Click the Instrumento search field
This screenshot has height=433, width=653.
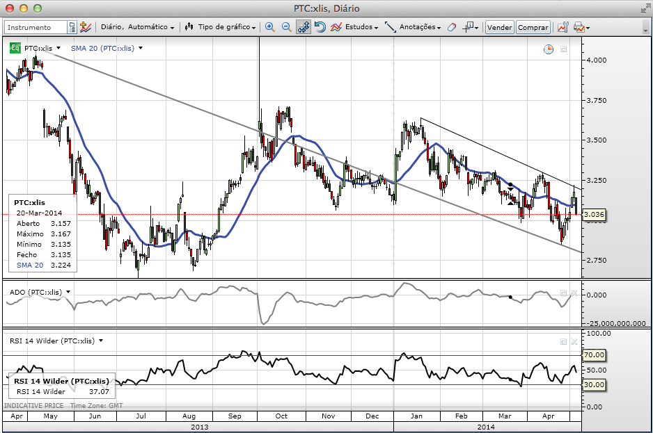click(x=36, y=27)
